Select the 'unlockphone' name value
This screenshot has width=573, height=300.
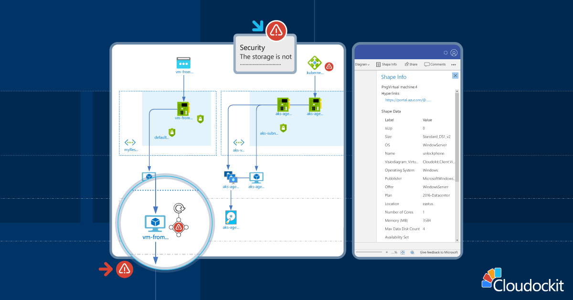coord(434,153)
